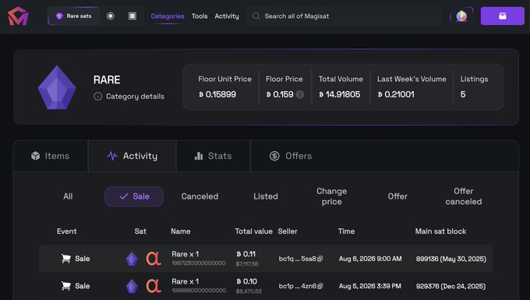Click the 0.11 BTC total value
The width and height of the screenshot is (530, 300).
coord(246,254)
